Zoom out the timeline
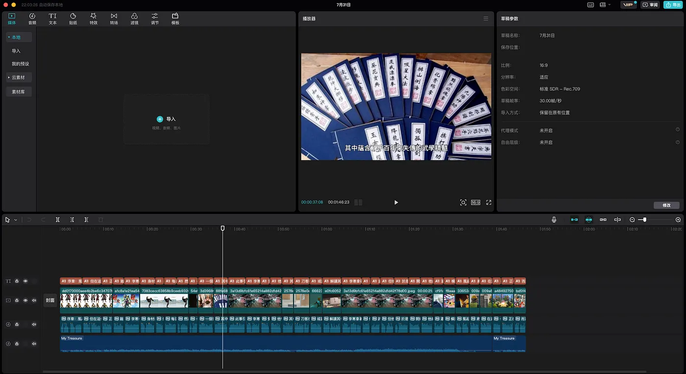 point(632,220)
